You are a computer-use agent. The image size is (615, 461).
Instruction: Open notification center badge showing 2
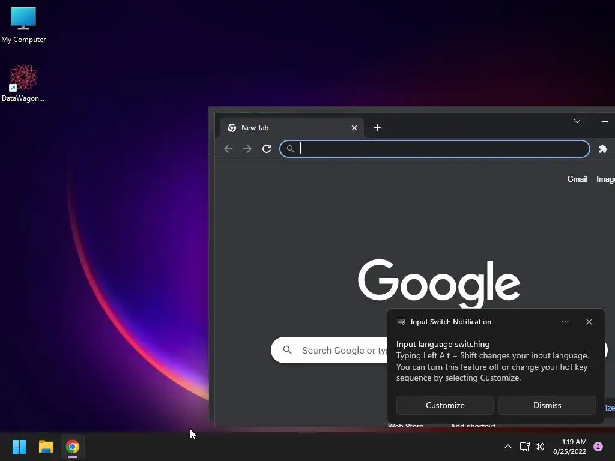tap(598, 447)
